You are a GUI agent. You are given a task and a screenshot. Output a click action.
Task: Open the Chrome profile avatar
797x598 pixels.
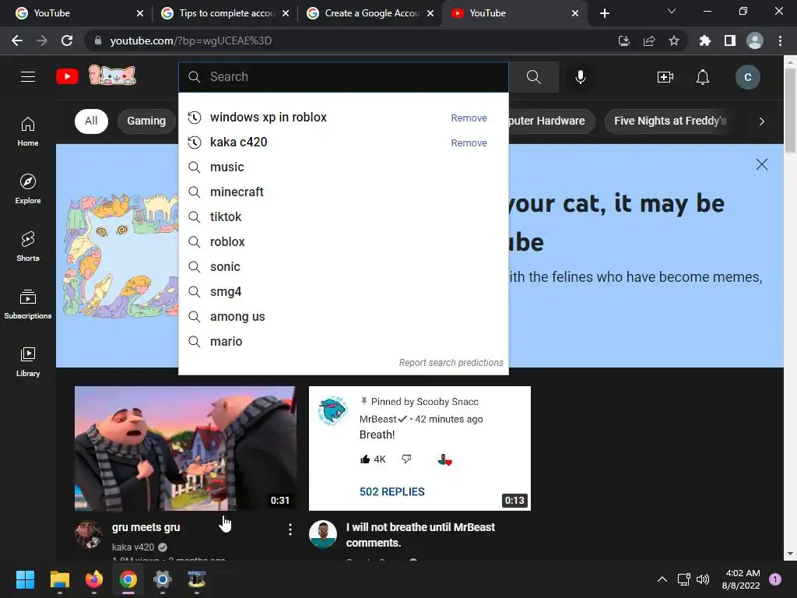click(755, 40)
